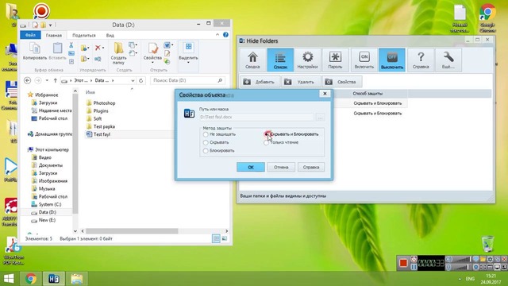Click Отмена in the properties dialog

[281, 168]
